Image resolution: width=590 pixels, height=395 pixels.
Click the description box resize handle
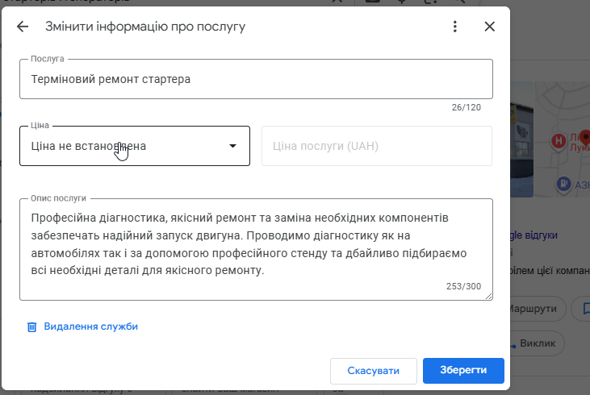click(x=489, y=297)
